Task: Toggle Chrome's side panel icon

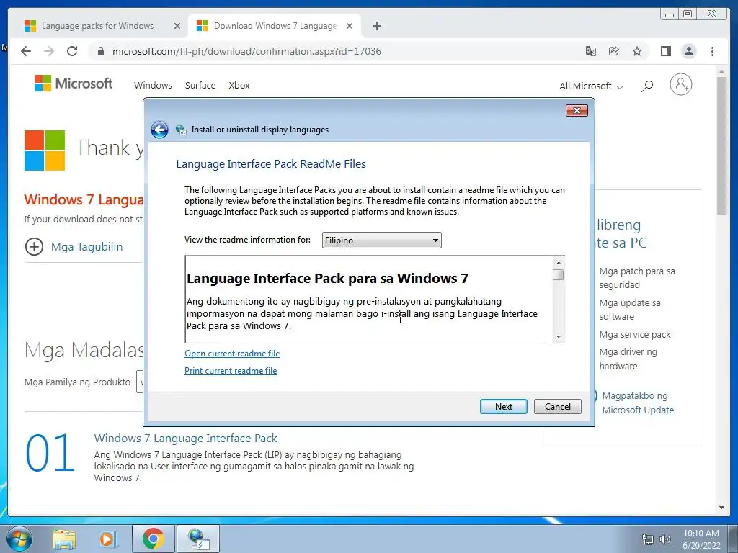Action: click(665, 51)
